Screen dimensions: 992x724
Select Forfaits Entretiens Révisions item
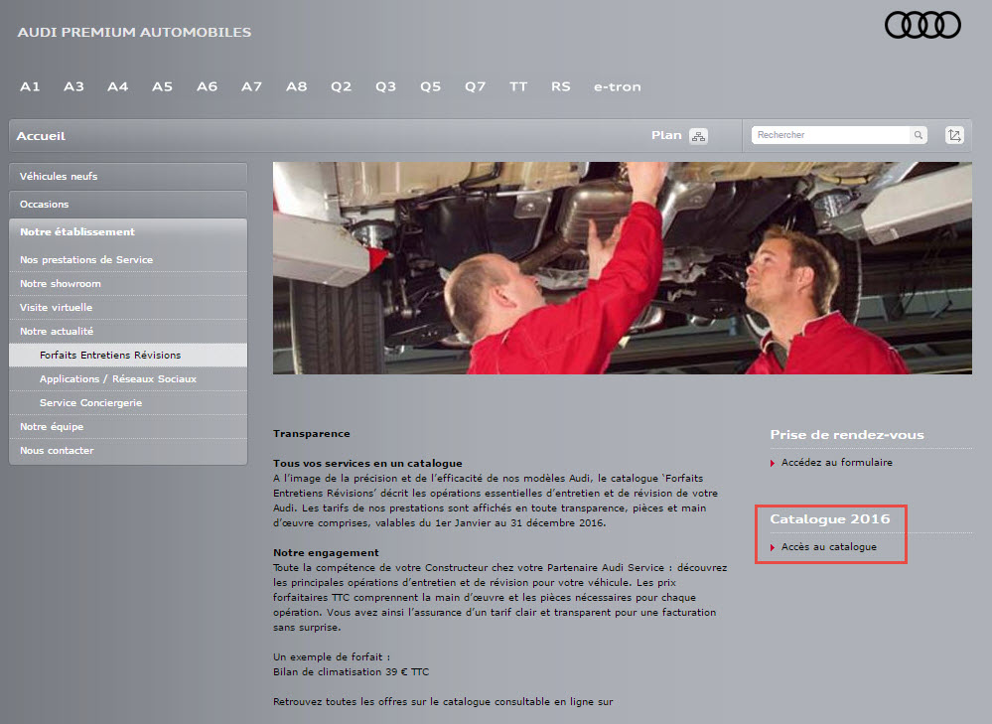click(x=128, y=355)
